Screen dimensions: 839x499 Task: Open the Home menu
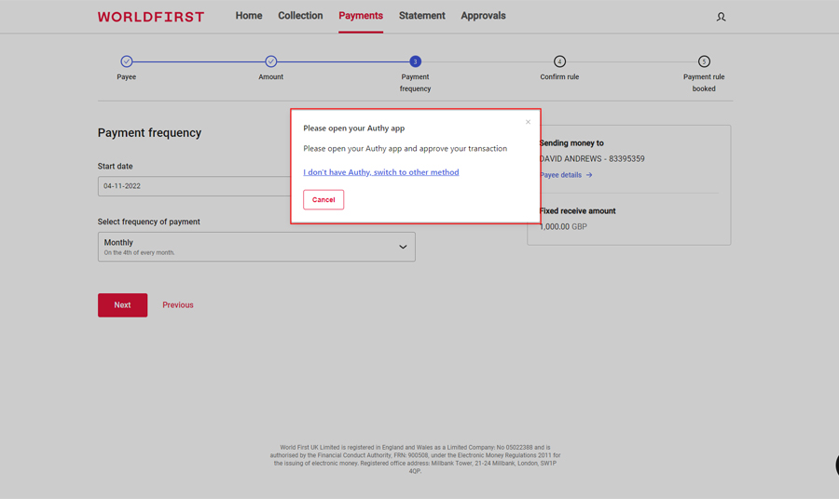[x=249, y=16]
